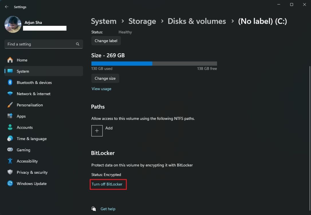Viewport: 311px width, 215px height.
Task: Go to Apps settings
Action: [x=21, y=116]
